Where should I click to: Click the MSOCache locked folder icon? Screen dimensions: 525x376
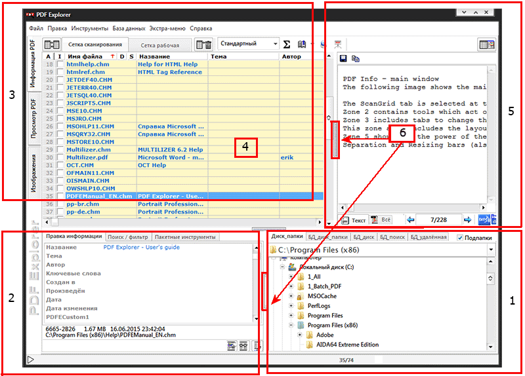(x=301, y=296)
